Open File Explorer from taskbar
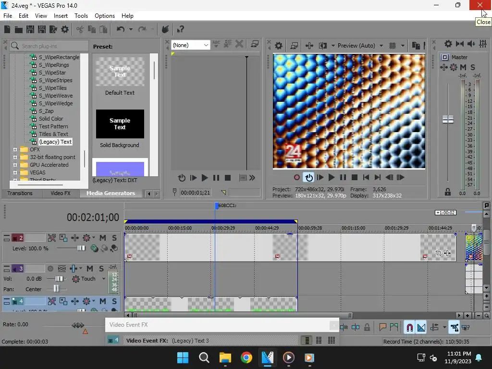This screenshot has width=492, height=369. (x=225, y=357)
